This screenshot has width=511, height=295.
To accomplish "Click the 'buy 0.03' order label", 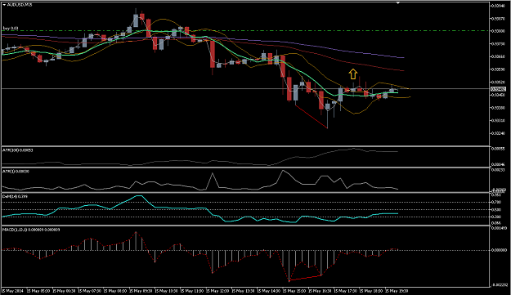I will 11,29.
